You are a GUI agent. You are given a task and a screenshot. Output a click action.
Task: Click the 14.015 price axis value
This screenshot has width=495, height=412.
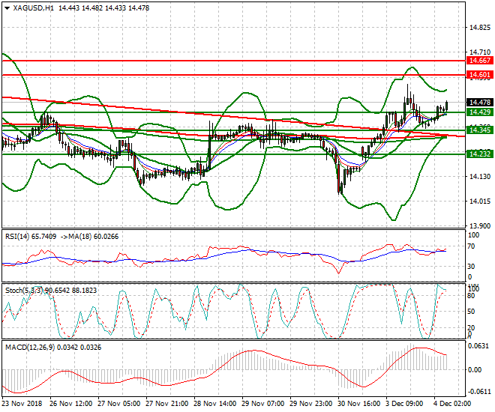pos(480,201)
